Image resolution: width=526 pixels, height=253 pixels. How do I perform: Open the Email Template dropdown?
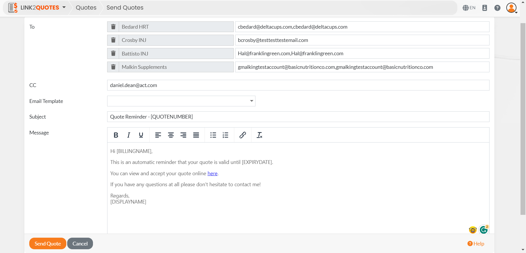point(181,101)
